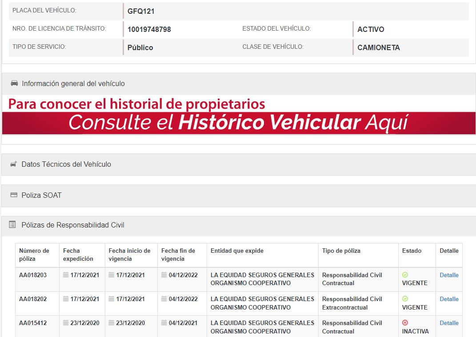Click red X inactive icon for AA015412
This screenshot has width=476, height=337.
click(405, 323)
